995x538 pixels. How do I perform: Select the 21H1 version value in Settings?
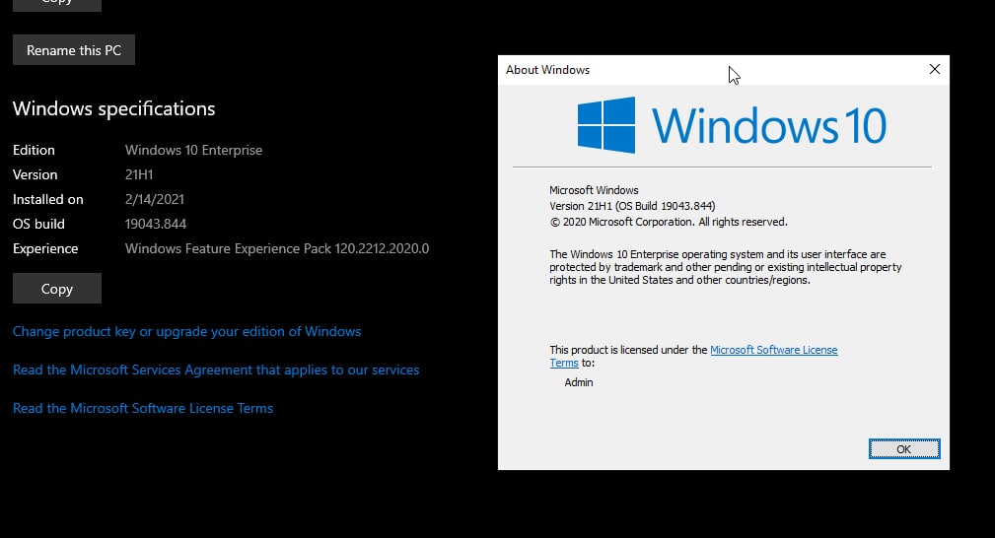139,174
